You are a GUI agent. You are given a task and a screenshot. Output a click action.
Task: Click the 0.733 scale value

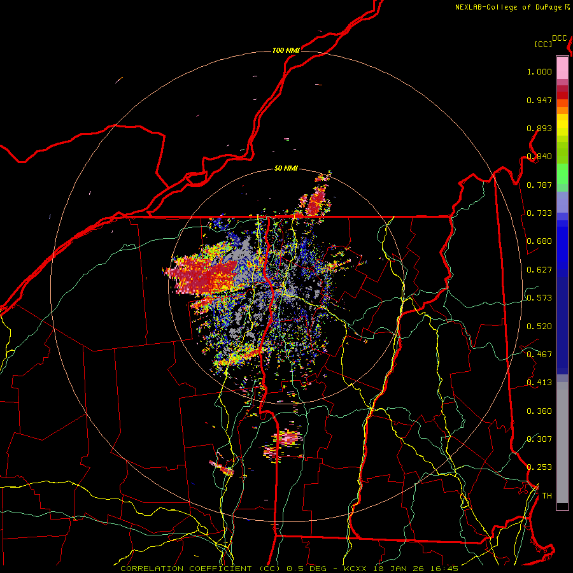pos(539,213)
